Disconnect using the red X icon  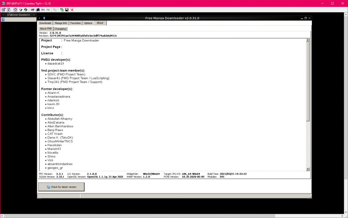tap(72, 10)
